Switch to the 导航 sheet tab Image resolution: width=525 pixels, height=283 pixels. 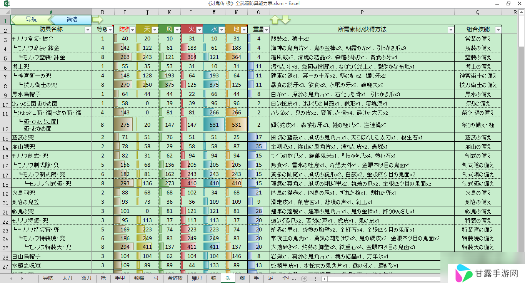[48, 278]
